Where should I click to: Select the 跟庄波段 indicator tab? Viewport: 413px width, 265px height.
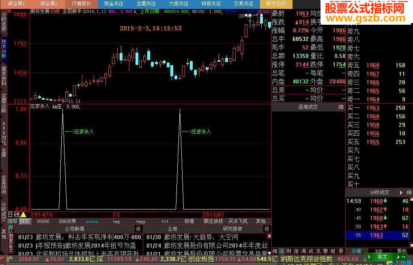(213, 221)
